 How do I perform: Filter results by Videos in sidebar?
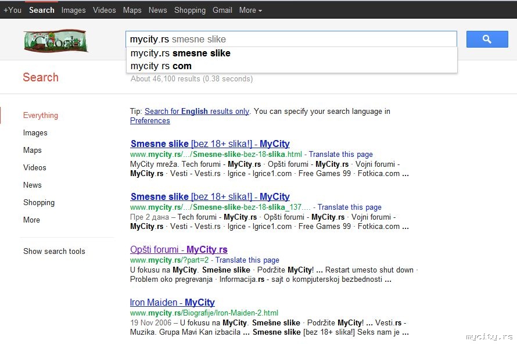pyautogui.click(x=35, y=167)
